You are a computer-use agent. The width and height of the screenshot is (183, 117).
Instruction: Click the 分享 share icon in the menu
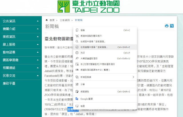pyautogui.click(x=77, y=84)
